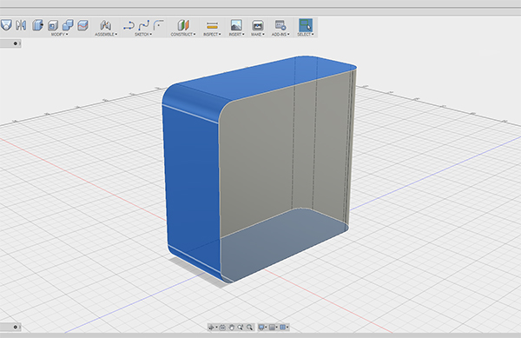The image size is (521, 338).
Task: Activate the Select tool icon
Action: click(x=306, y=25)
